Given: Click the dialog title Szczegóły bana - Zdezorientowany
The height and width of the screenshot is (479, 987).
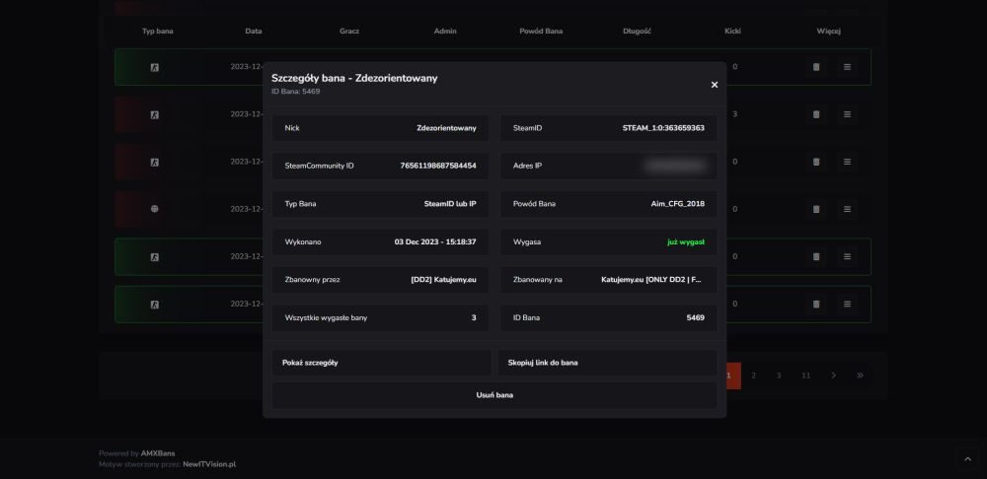Looking at the screenshot, I should click(x=354, y=78).
